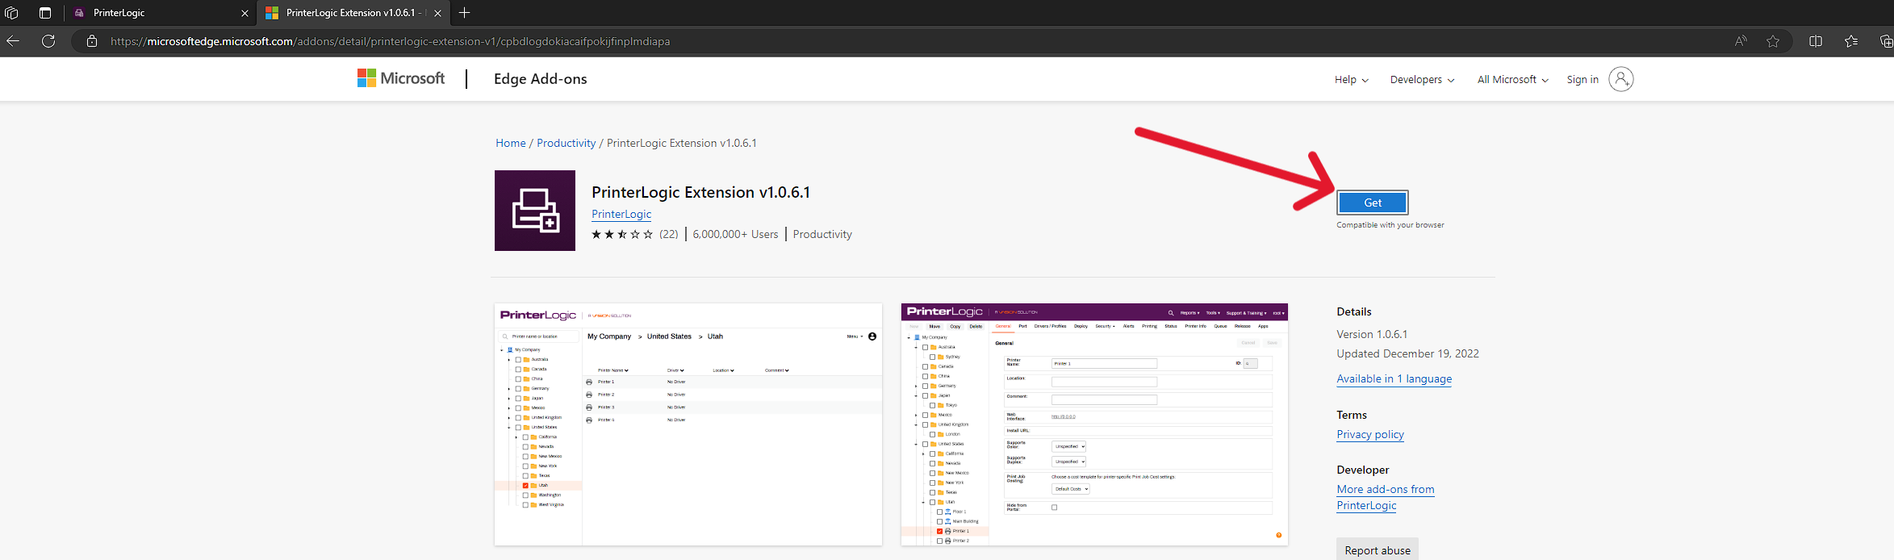
Task: View site information lock icon
Action: click(x=92, y=41)
